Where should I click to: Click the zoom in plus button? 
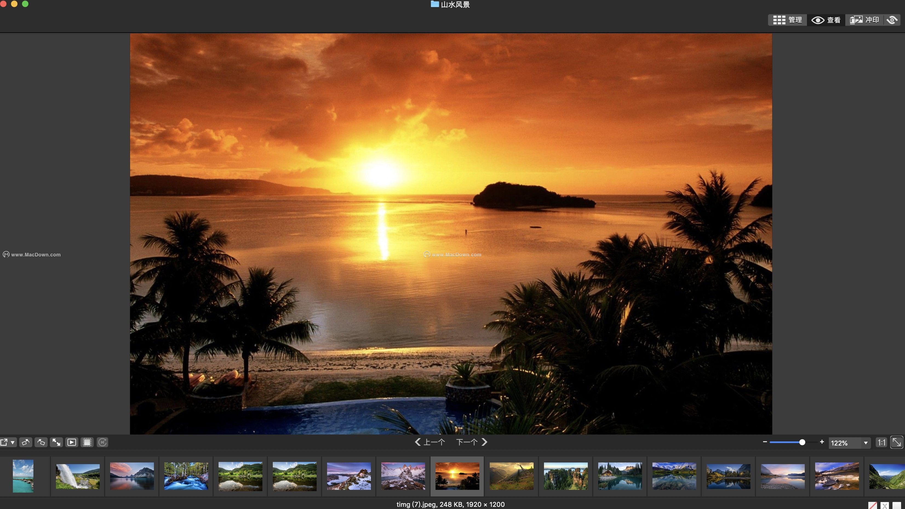822,442
